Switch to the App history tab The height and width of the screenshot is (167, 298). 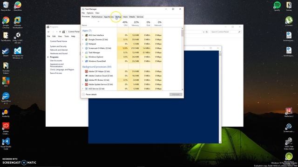pos(108,17)
